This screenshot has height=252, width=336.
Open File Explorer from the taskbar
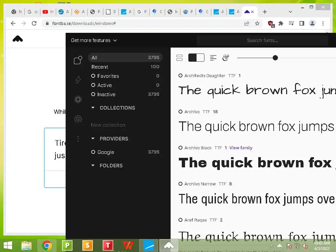[x=27, y=245]
